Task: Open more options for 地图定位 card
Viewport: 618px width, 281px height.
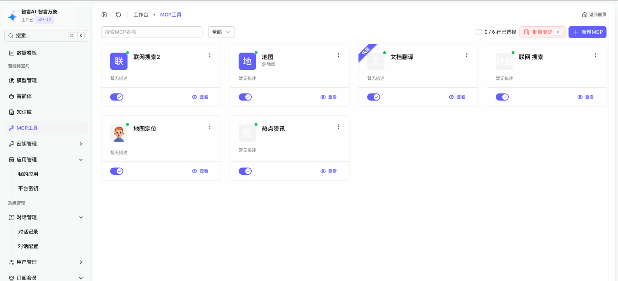Action: [210, 127]
